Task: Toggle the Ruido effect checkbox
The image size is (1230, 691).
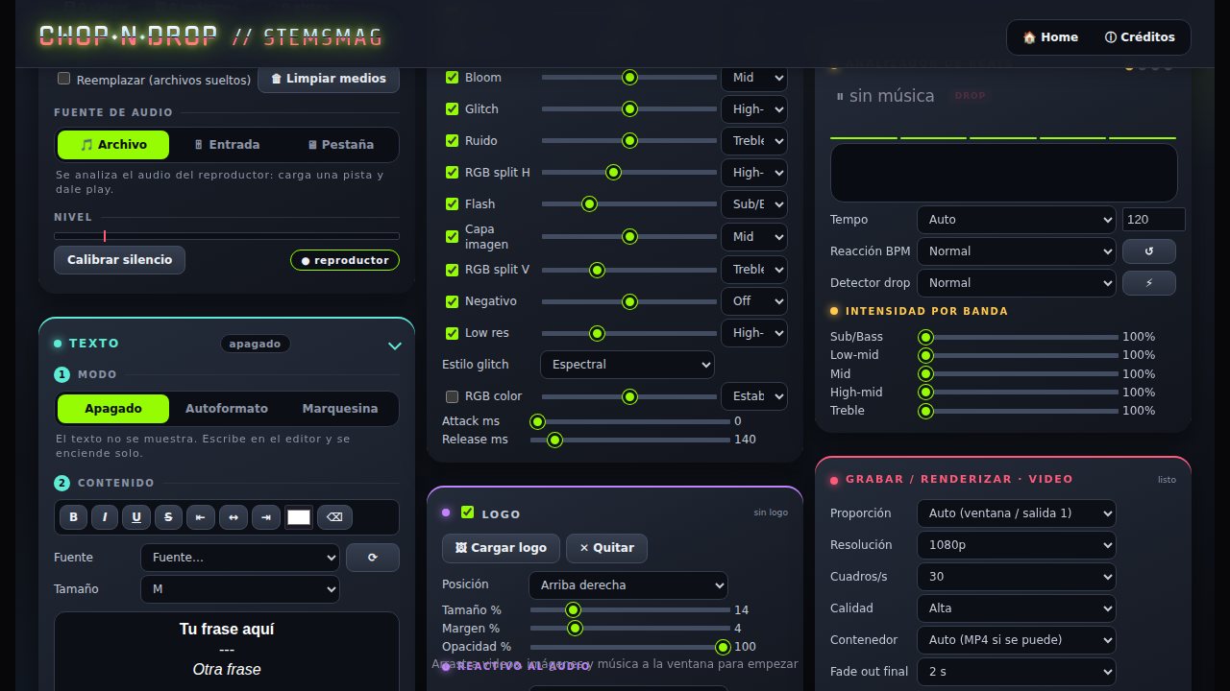Action: coord(453,141)
